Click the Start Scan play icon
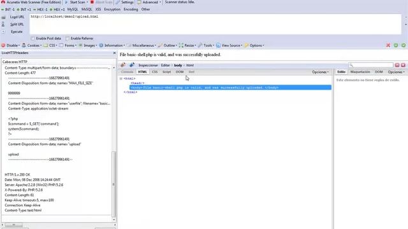 click(x=66, y=2)
